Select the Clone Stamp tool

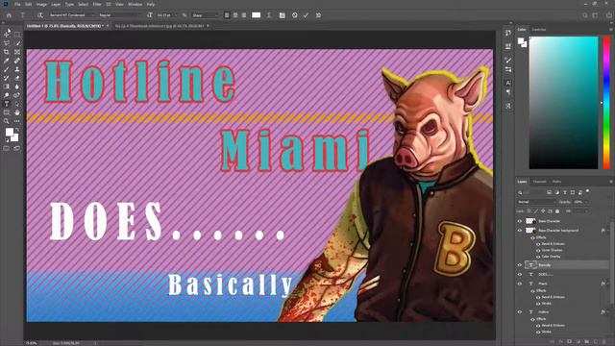click(x=17, y=69)
